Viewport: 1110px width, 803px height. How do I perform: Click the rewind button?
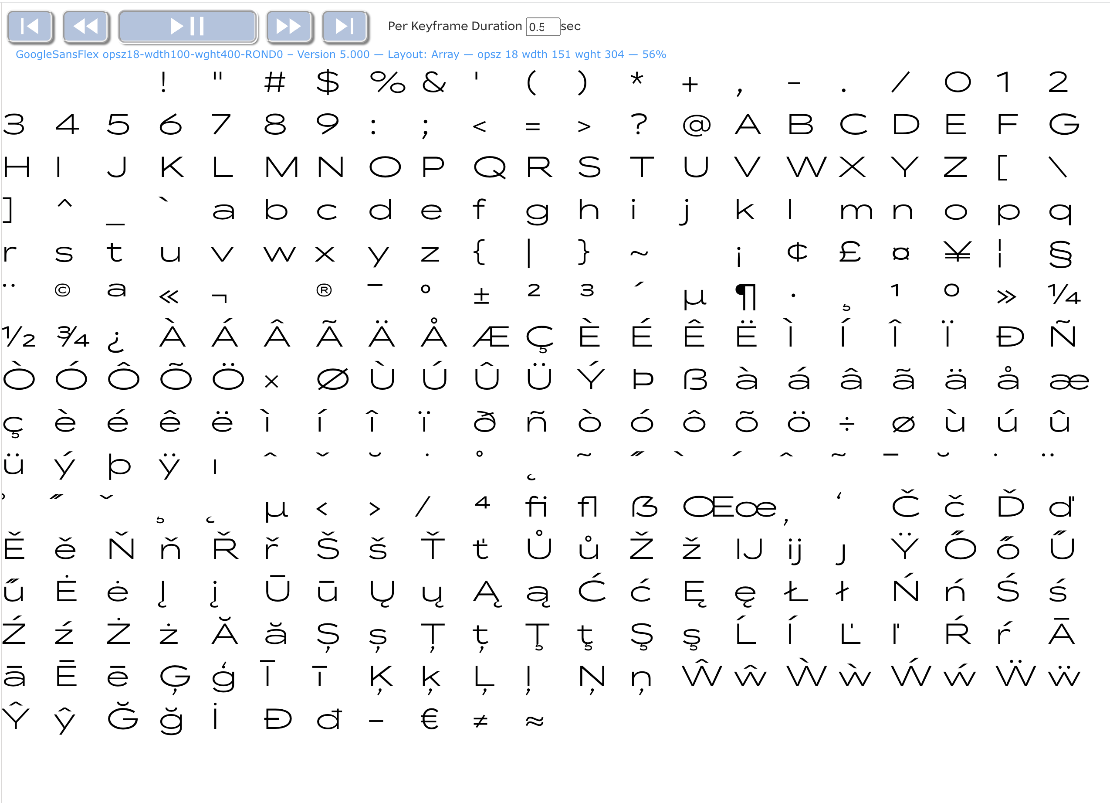[x=86, y=26]
